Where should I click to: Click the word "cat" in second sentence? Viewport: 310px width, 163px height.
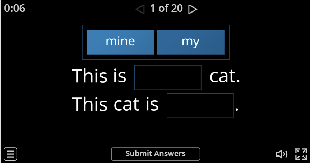pyautogui.click(x=126, y=105)
